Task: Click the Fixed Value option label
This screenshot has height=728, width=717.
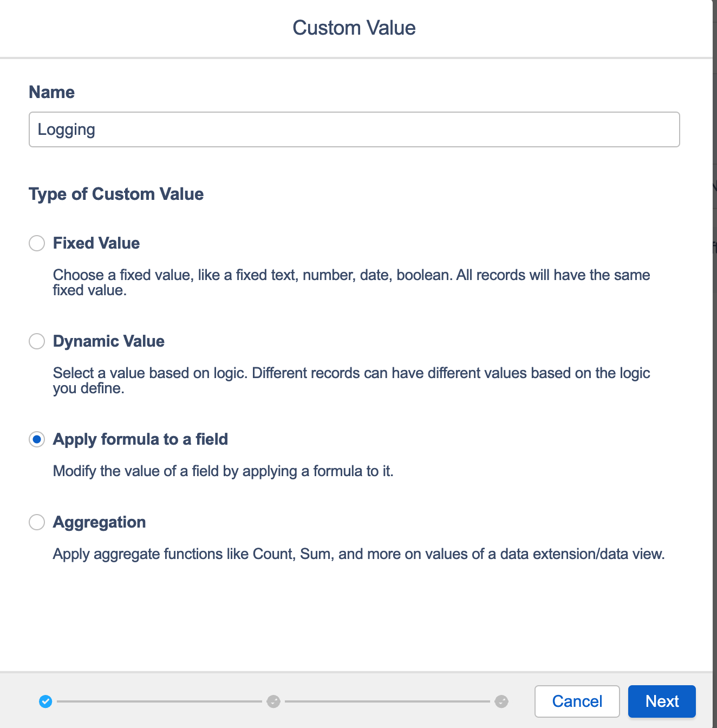Action: pyautogui.click(x=96, y=243)
